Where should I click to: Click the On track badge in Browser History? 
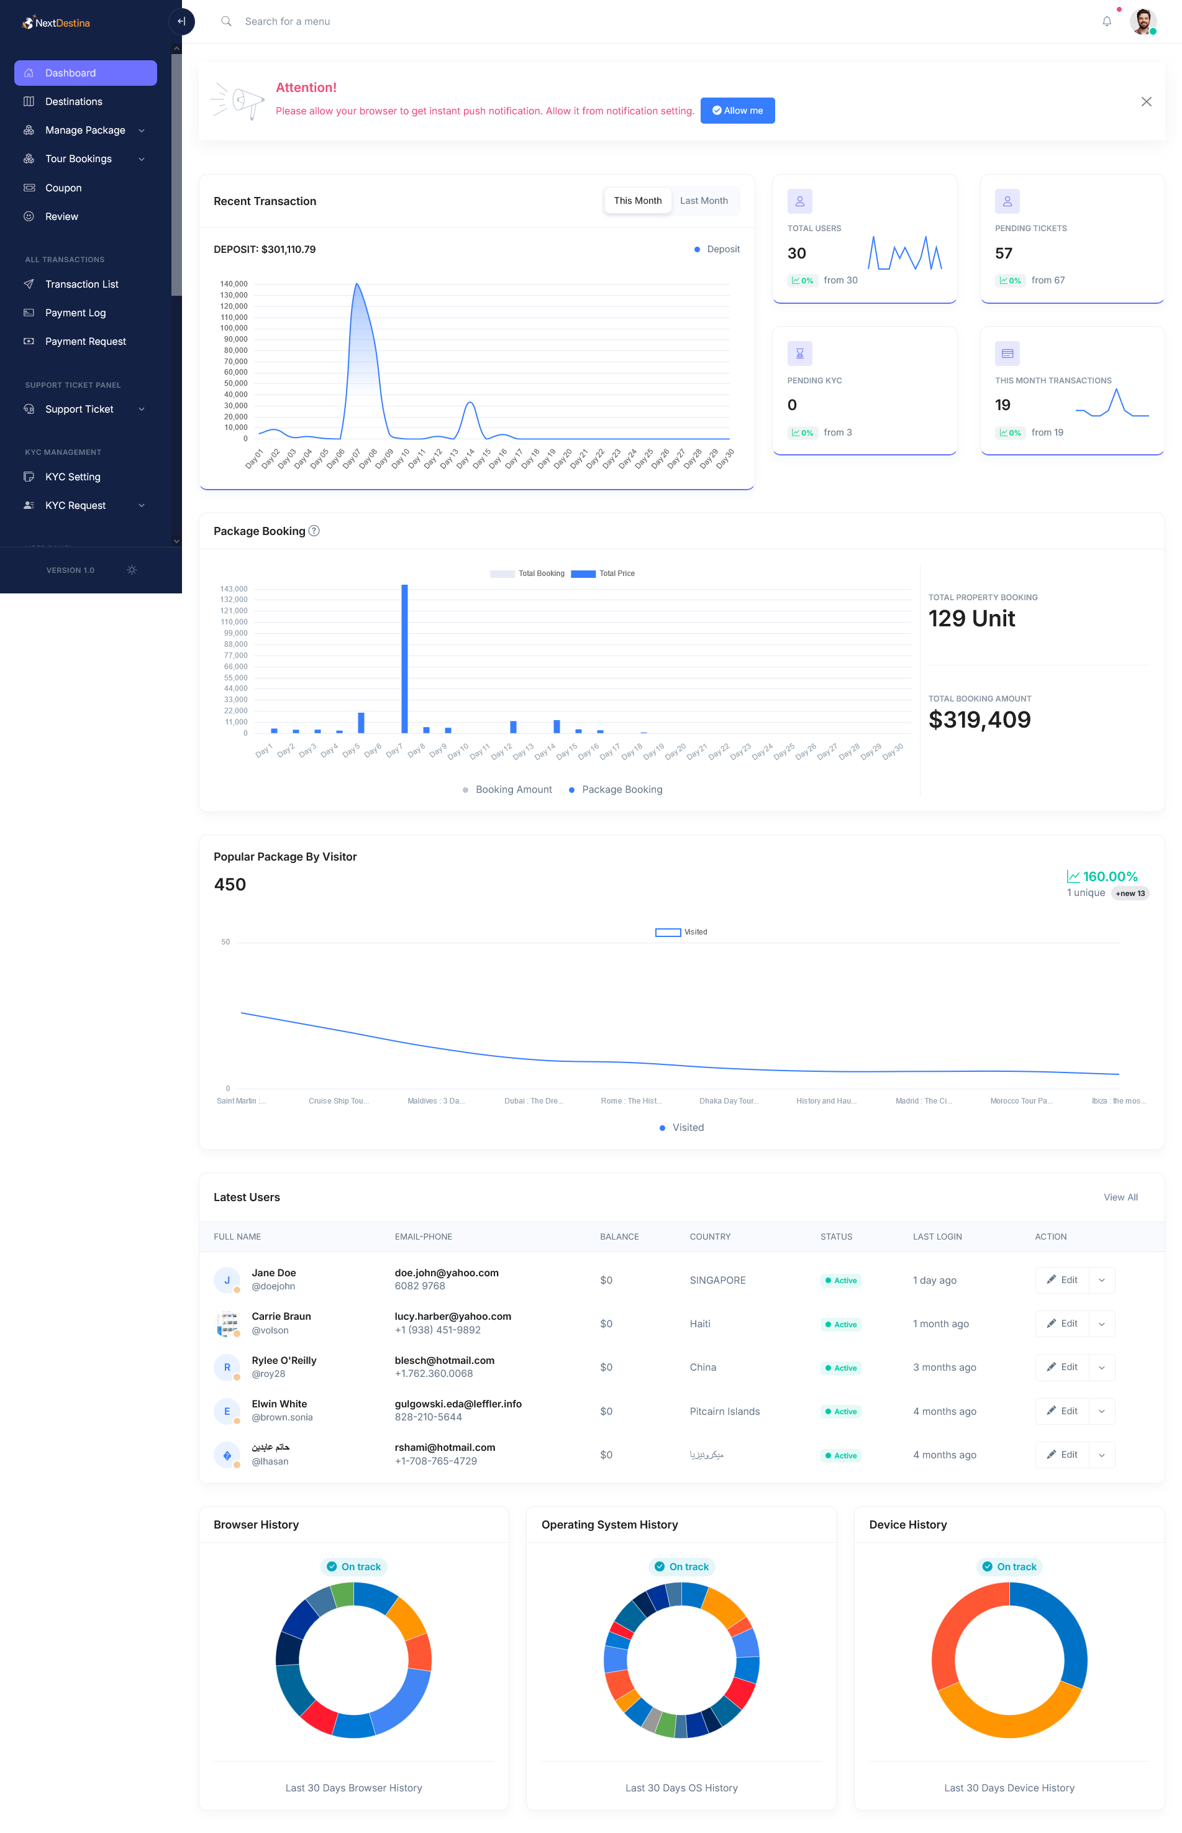(x=353, y=1566)
